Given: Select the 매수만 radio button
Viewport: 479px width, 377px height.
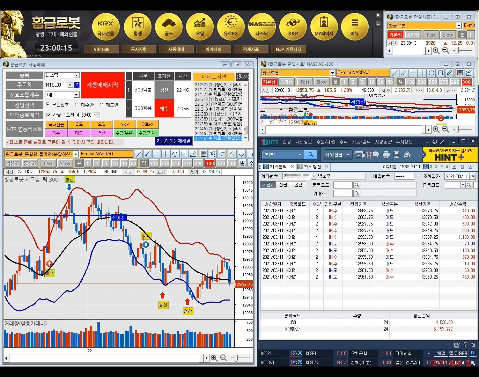Looking at the screenshot, I should tap(76, 105).
